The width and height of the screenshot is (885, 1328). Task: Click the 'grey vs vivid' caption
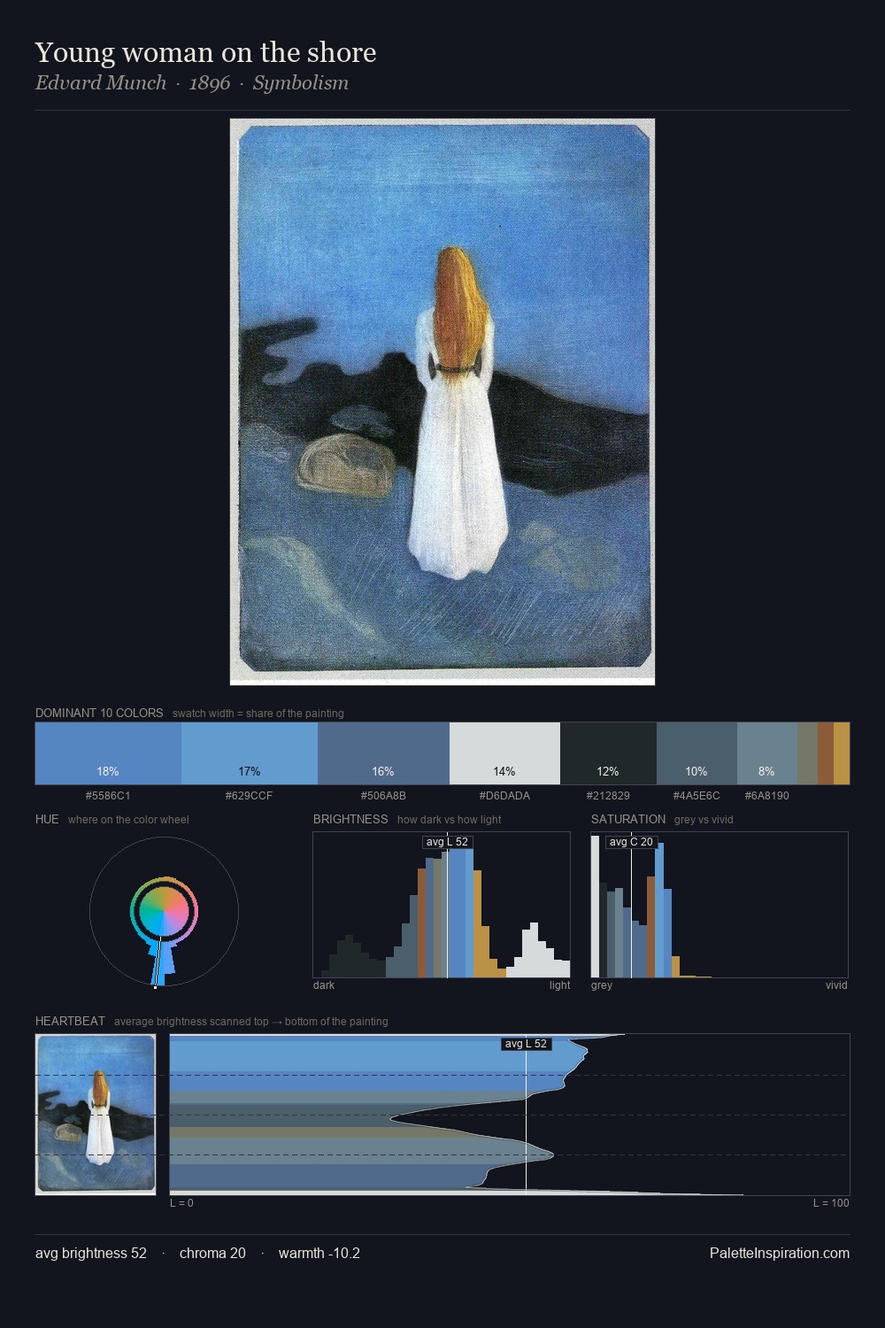click(704, 820)
